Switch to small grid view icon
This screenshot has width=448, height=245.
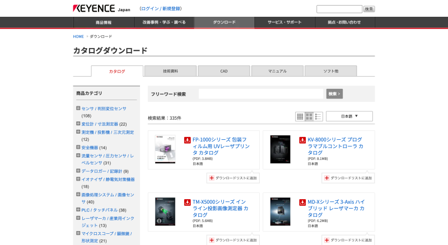pyautogui.click(x=300, y=116)
